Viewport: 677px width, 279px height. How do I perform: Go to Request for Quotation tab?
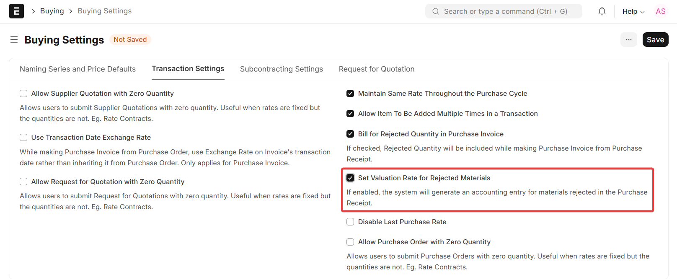click(376, 69)
